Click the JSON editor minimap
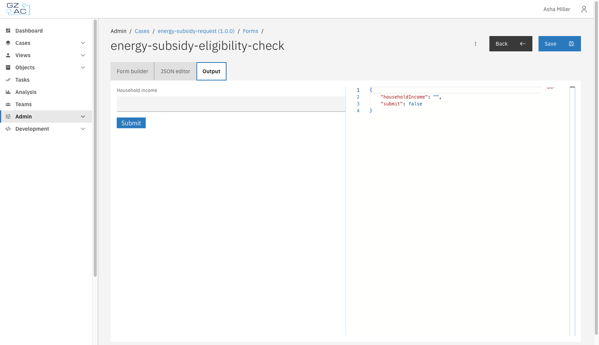599x345 pixels. click(x=550, y=88)
